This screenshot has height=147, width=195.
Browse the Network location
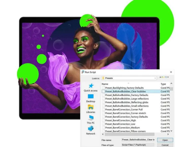coord(91,130)
